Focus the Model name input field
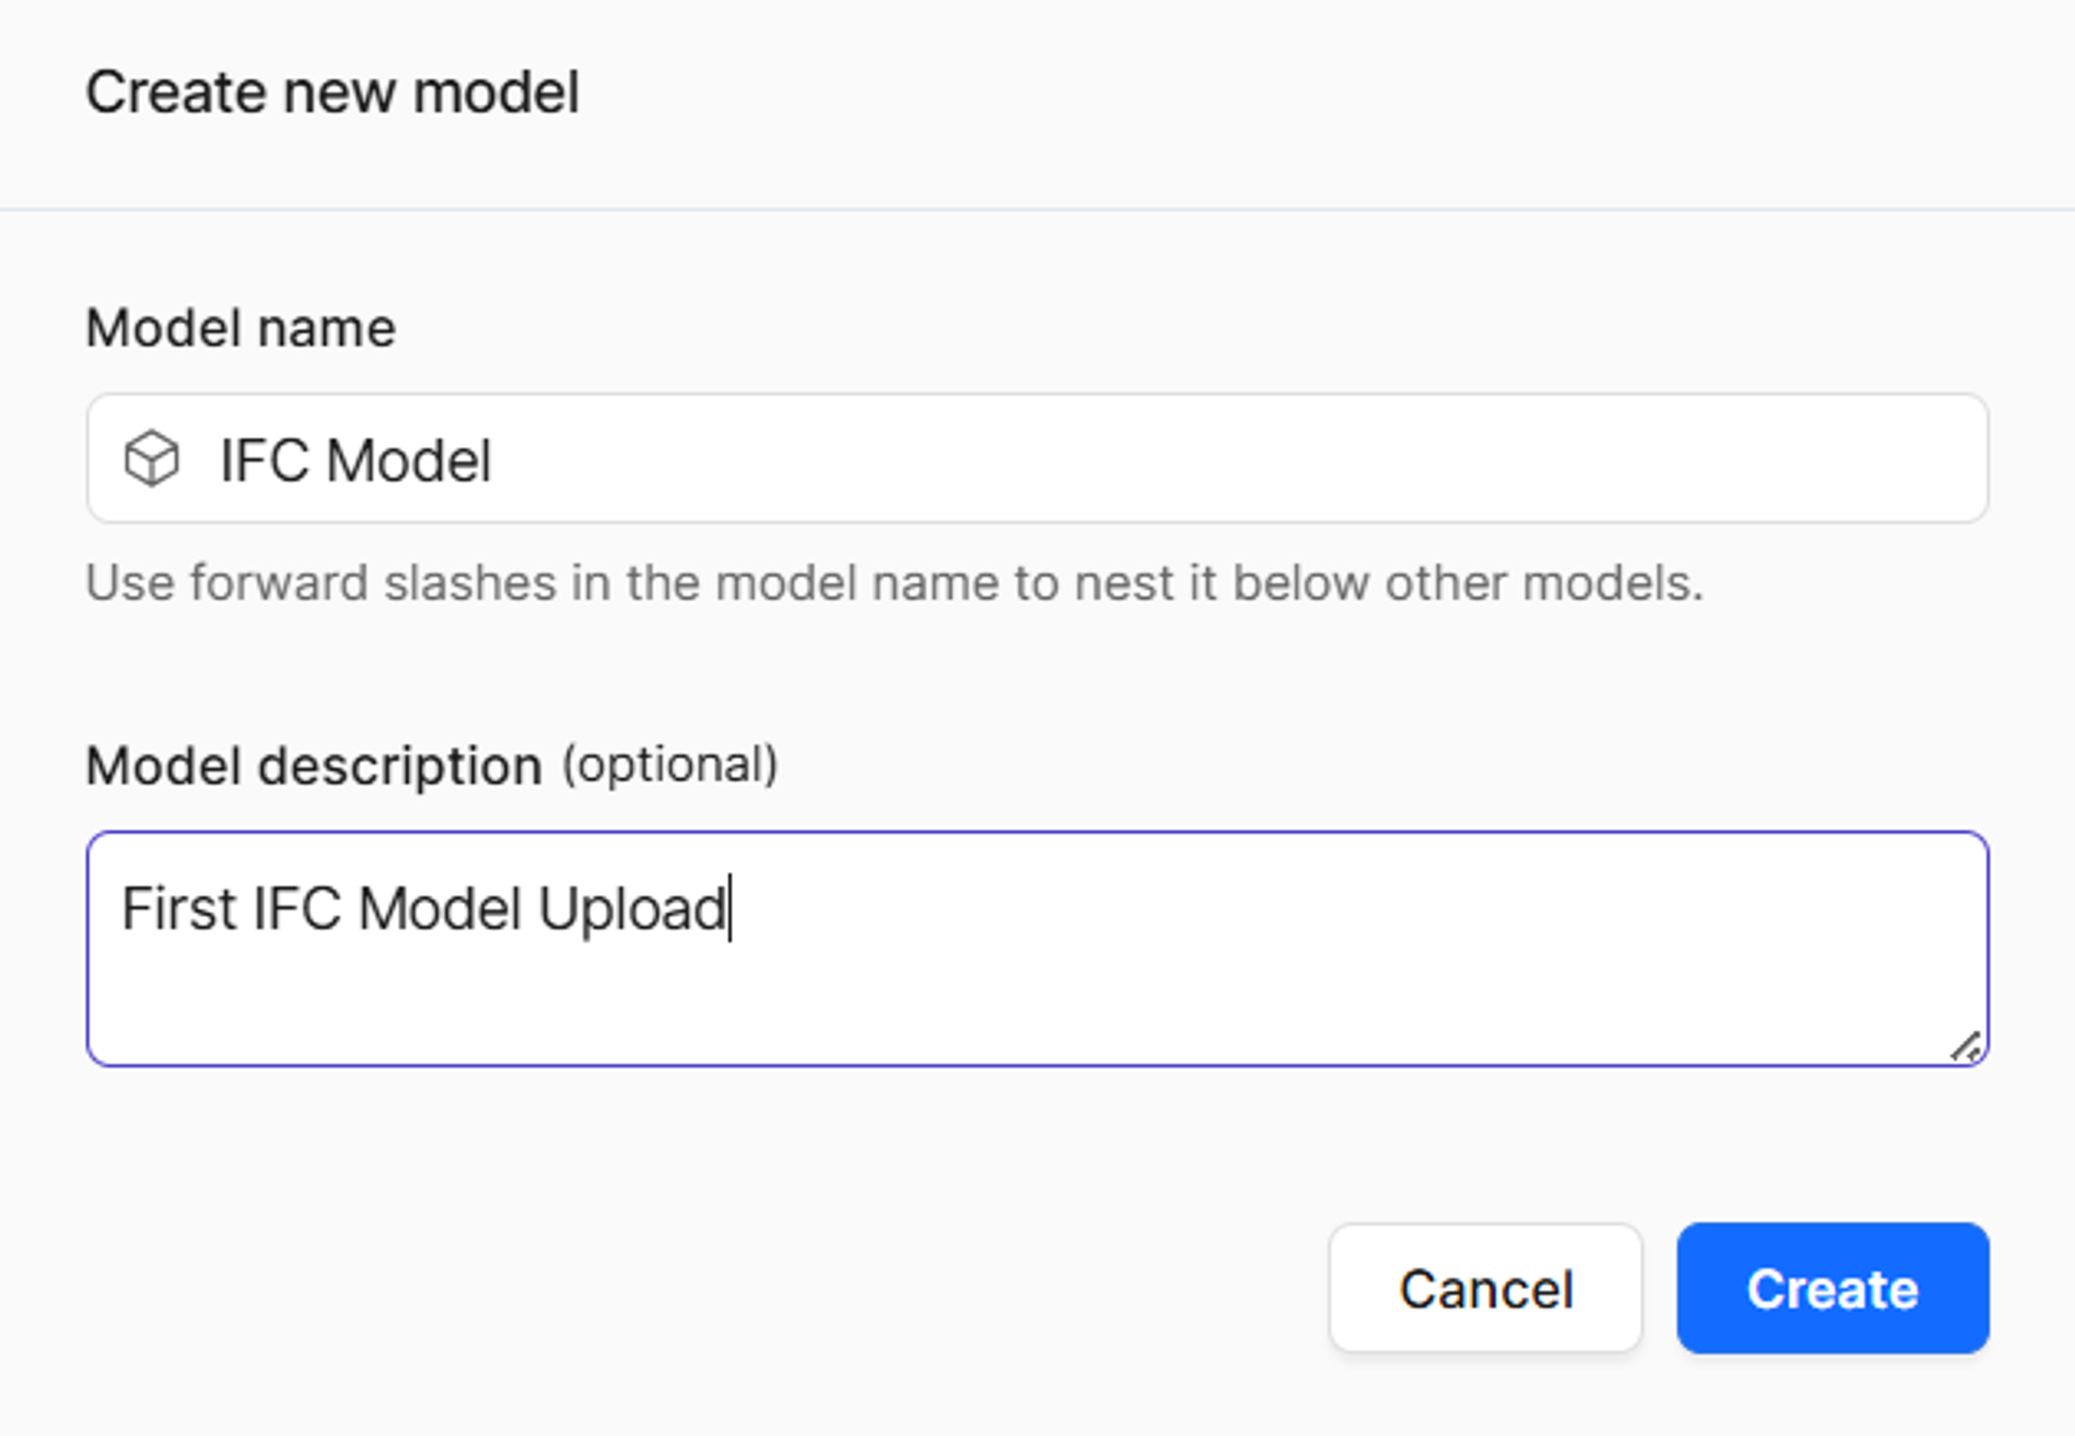Viewport: 2075px width, 1436px height. [x=1037, y=458]
